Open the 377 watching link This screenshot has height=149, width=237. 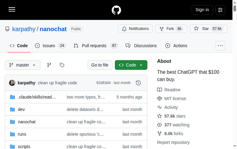177,125
